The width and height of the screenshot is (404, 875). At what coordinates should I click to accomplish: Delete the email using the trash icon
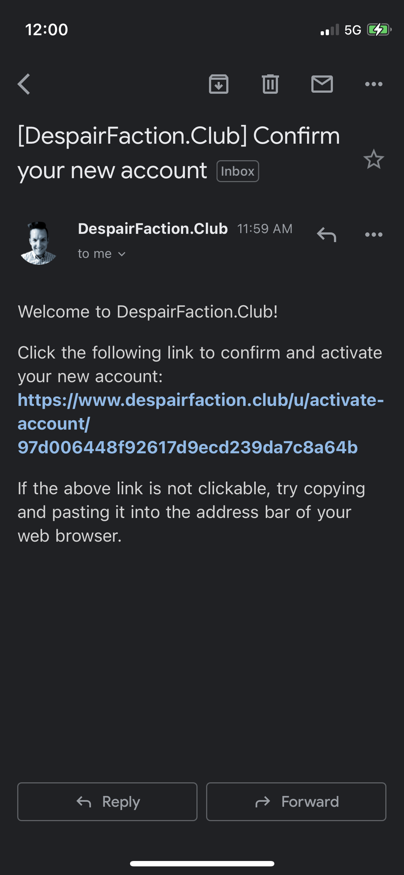[270, 84]
